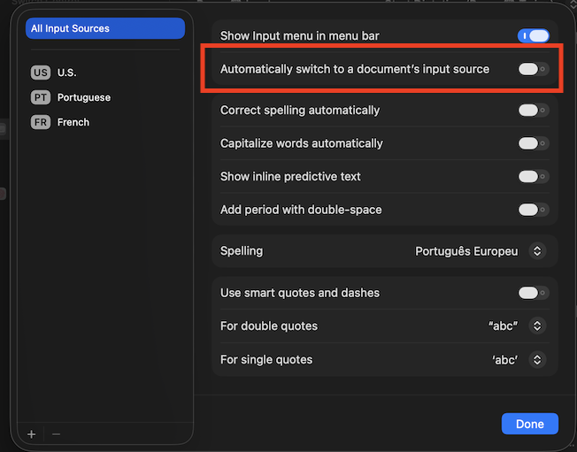Select U.S. input source in list
This screenshot has height=452, width=577.
pos(67,73)
